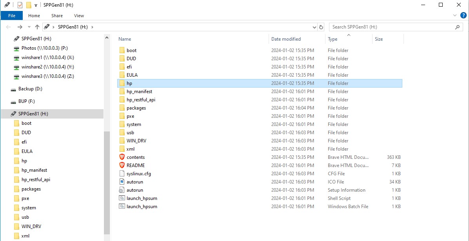The width and height of the screenshot is (469, 241).
Task: Sort by Name column header
Action: coord(124,39)
